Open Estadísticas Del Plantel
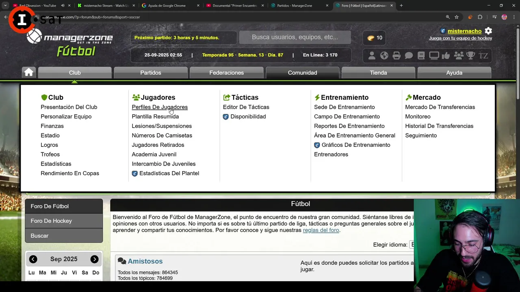 (x=169, y=174)
